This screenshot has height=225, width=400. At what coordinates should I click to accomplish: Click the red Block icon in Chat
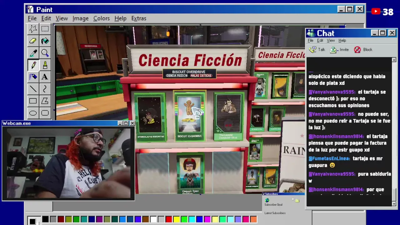click(x=357, y=49)
